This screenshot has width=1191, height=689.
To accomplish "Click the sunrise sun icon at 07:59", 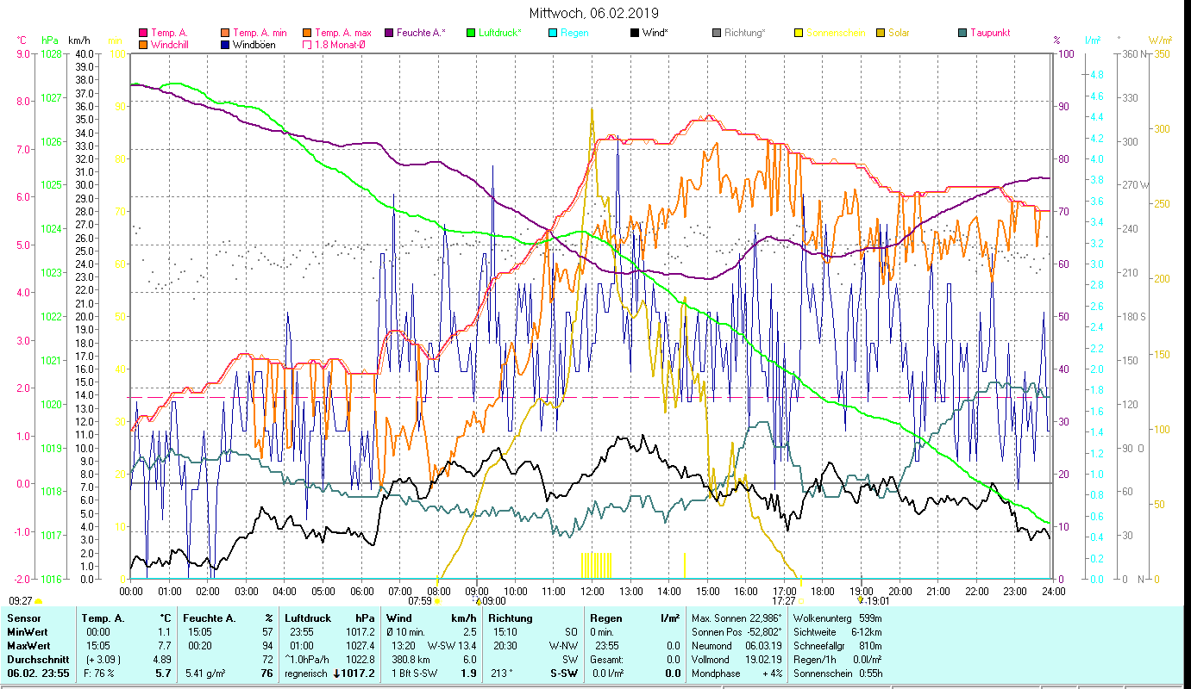I will tap(436, 601).
